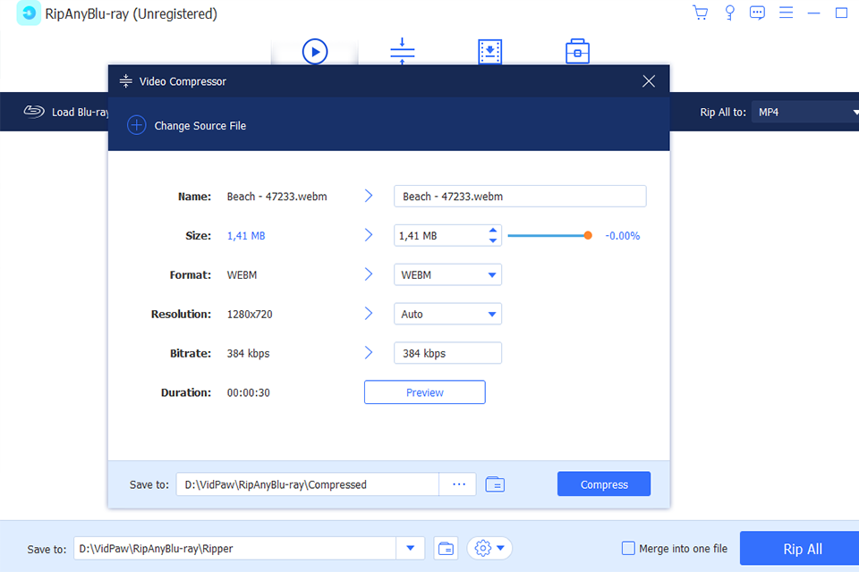
Task: Click the plus icon for Change Source File
Action: [x=136, y=126]
